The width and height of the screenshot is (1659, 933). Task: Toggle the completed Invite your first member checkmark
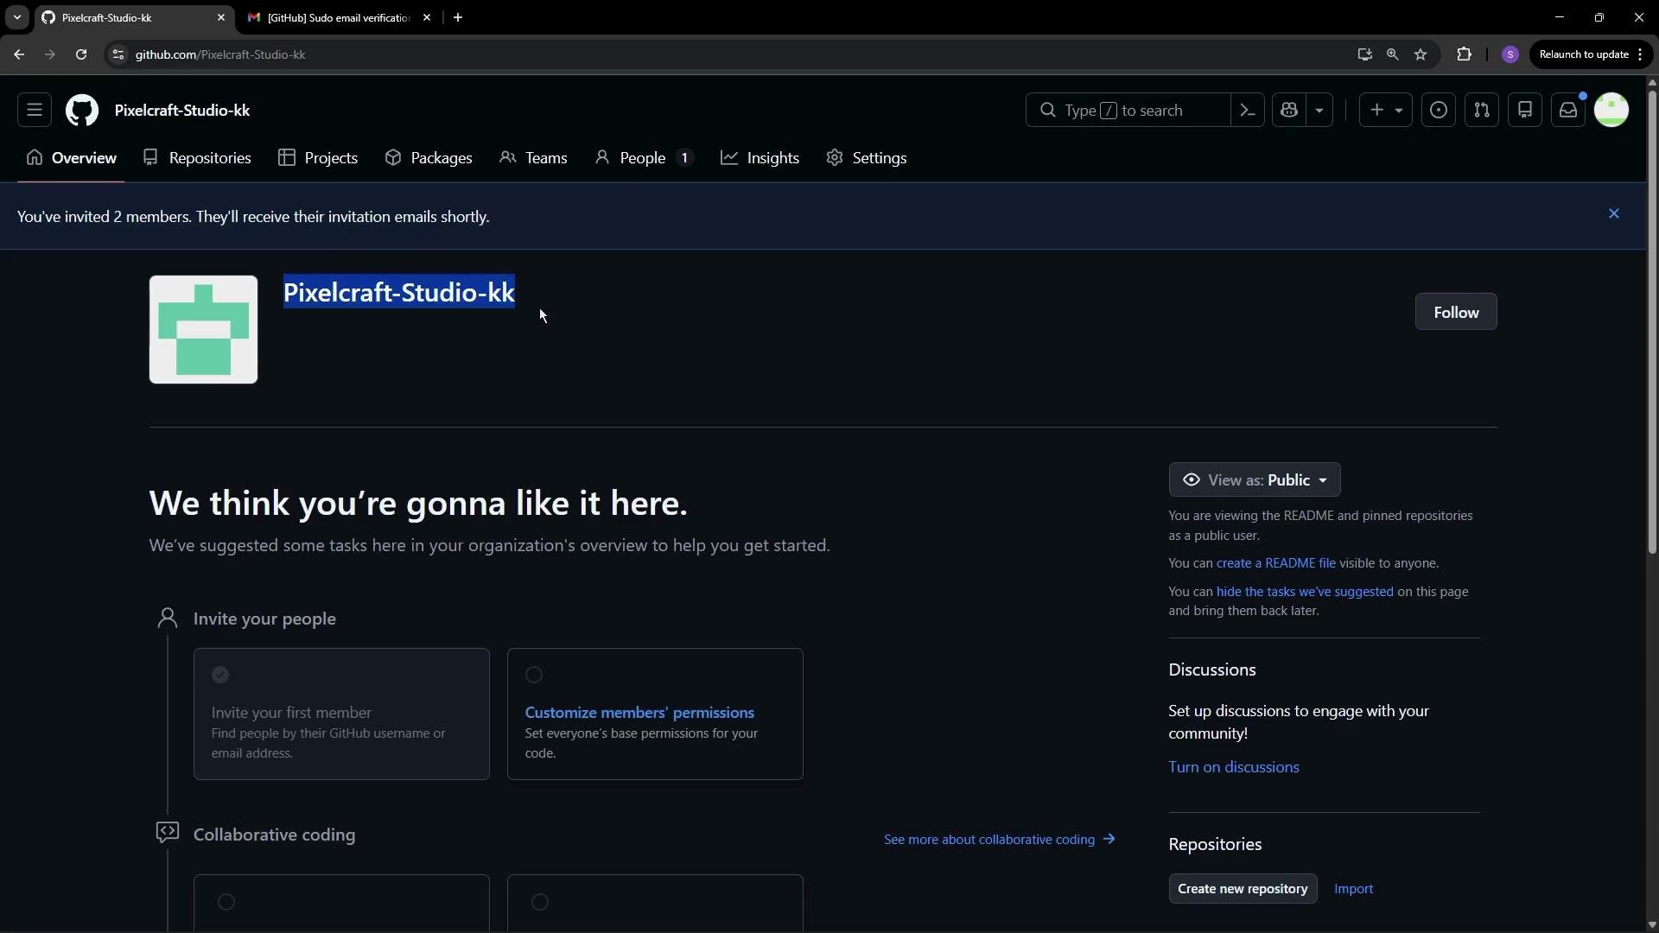(220, 675)
